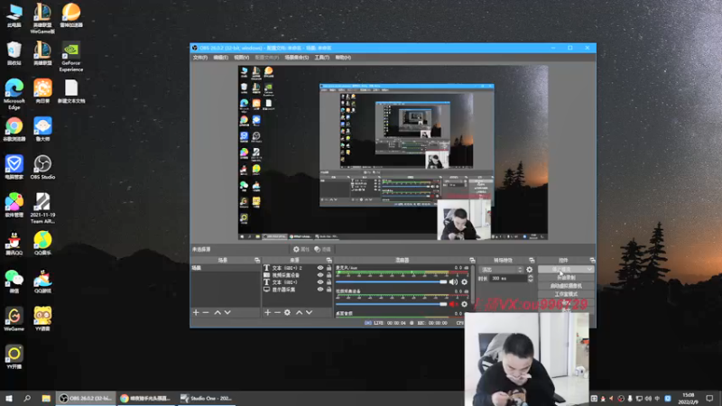Switch to Studio One taskbar window

click(207, 398)
